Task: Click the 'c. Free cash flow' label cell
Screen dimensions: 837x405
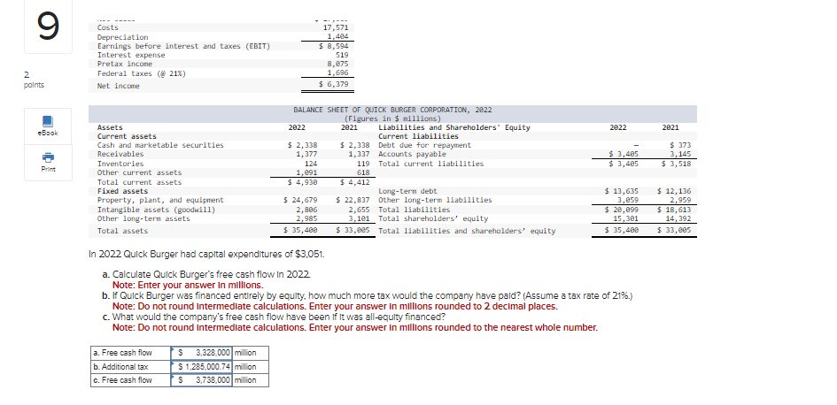Action: tap(131, 380)
